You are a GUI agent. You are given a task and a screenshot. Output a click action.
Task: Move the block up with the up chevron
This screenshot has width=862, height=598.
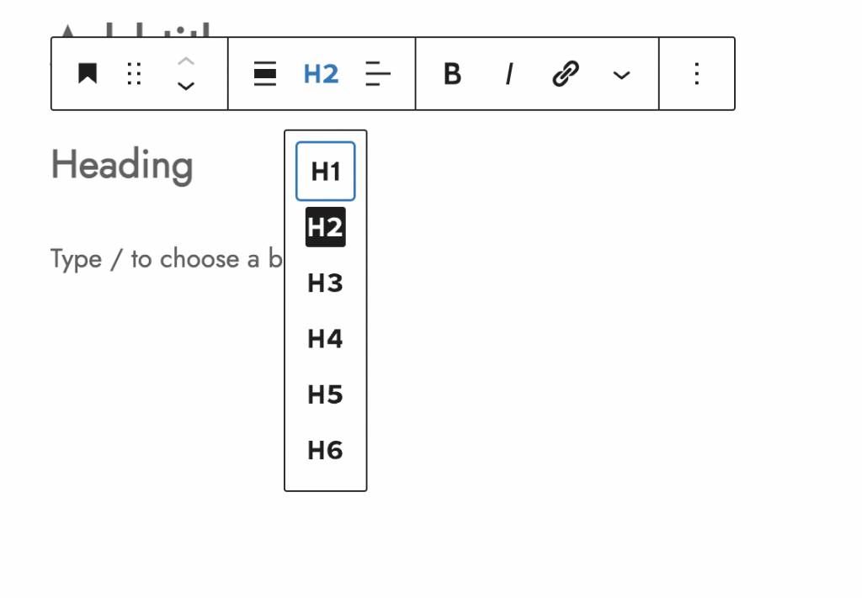click(186, 61)
